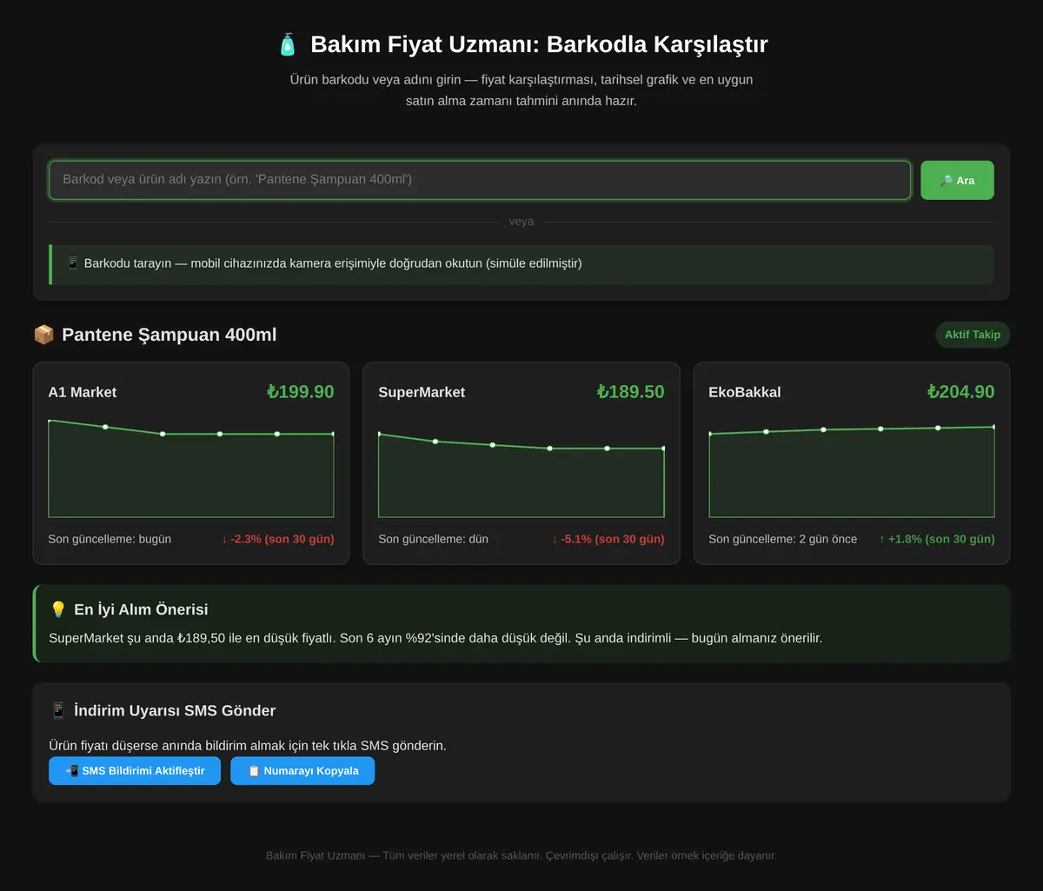1043x891 pixels.
Task: Click the A1 Market price chart
Action: (191, 468)
